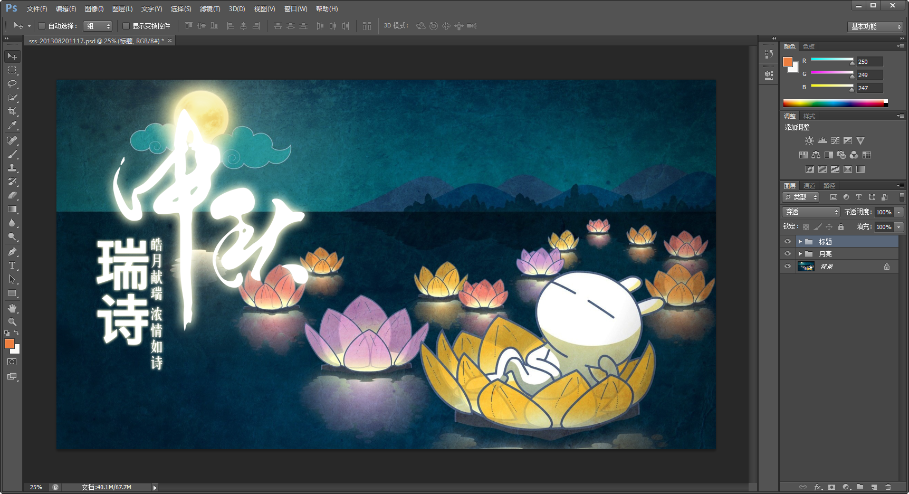Viewport: 909px width, 494px height.
Task: Open the 窗口(W) menu
Action: click(295, 9)
